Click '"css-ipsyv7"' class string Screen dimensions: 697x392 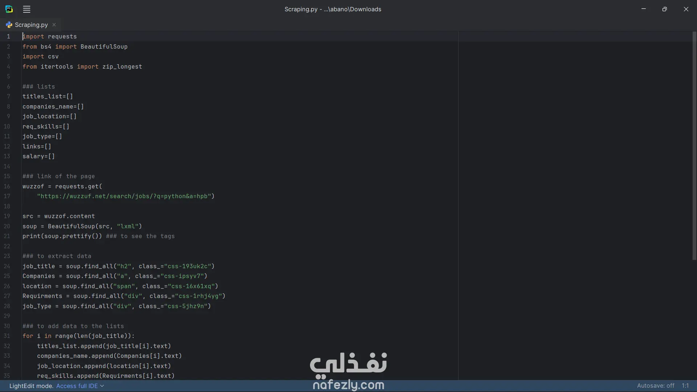pyautogui.click(x=182, y=276)
